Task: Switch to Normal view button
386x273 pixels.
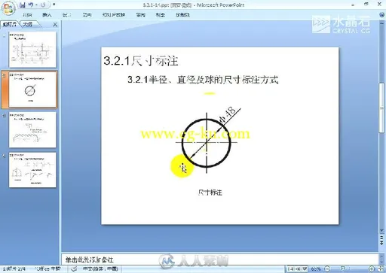Action: 290,269
